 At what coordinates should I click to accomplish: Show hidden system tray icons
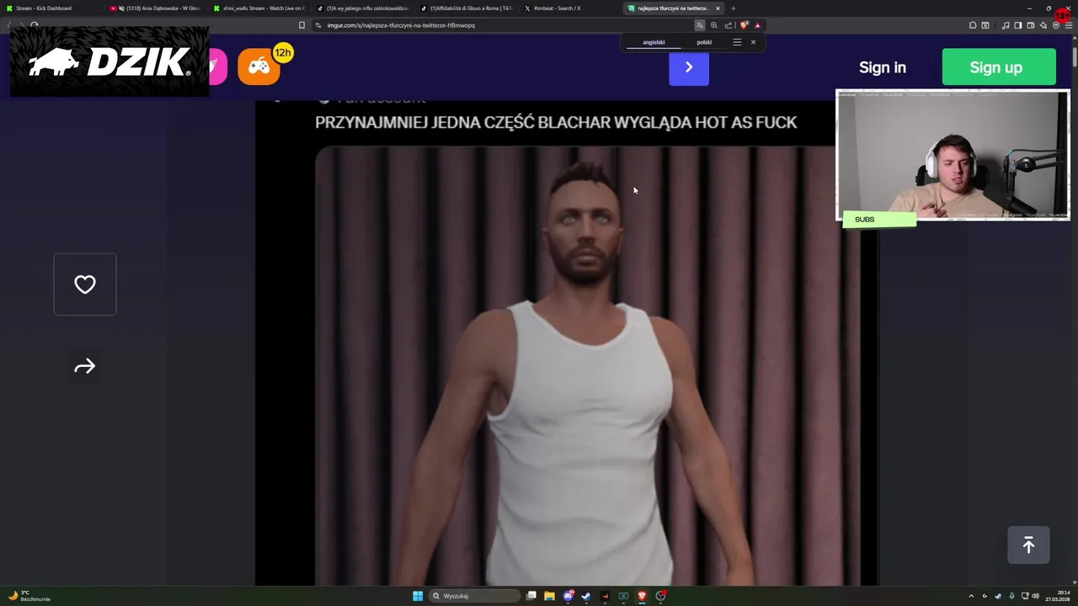[x=971, y=596]
